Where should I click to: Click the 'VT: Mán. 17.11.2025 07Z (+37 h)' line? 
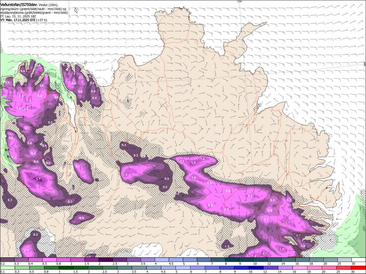coord(24,20)
